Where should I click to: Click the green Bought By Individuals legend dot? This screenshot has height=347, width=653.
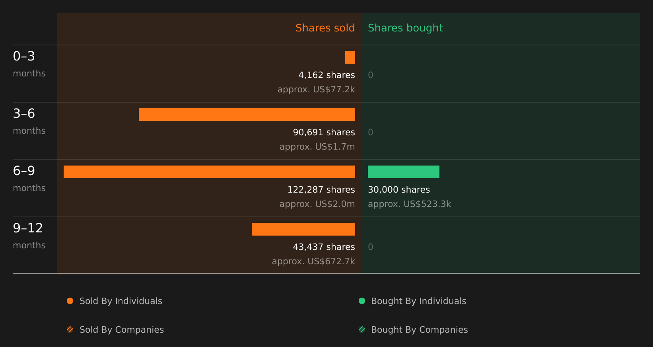(362, 301)
